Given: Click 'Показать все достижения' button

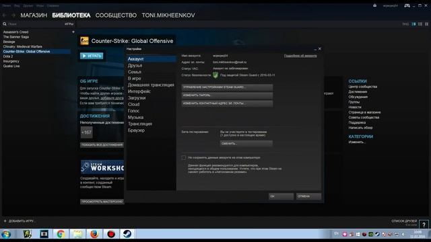Looking at the screenshot, I should [x=102, y=145].
